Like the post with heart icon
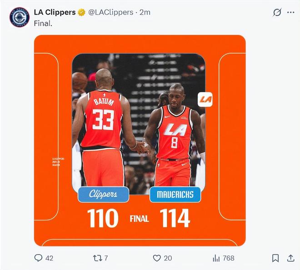Screen dimensions: 300x270 [x=157, y=258]
